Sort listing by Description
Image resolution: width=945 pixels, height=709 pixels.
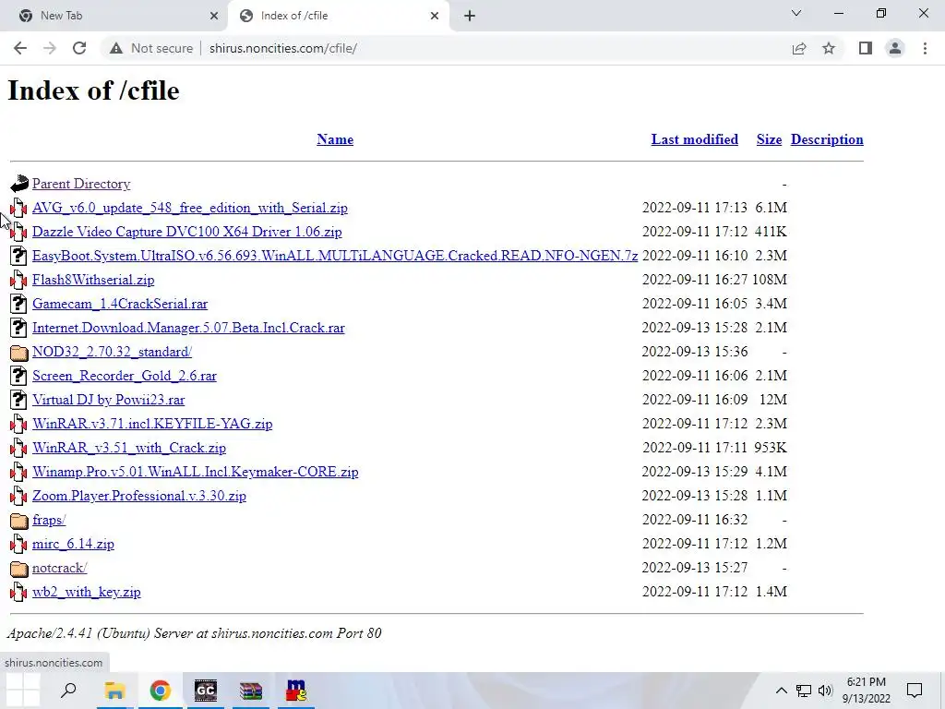[x=827, y=139]
